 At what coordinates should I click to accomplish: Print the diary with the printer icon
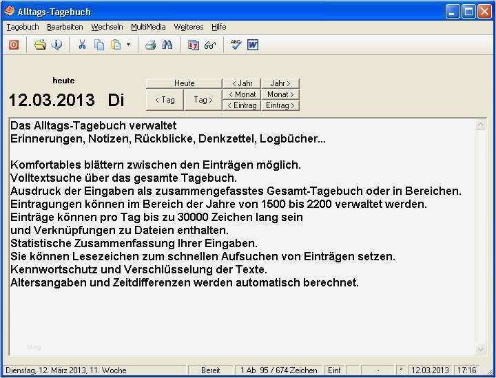tap(151, 45)
